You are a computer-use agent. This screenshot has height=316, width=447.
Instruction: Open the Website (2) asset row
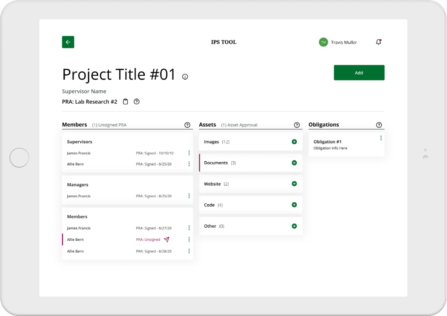[x=251, y=184]
